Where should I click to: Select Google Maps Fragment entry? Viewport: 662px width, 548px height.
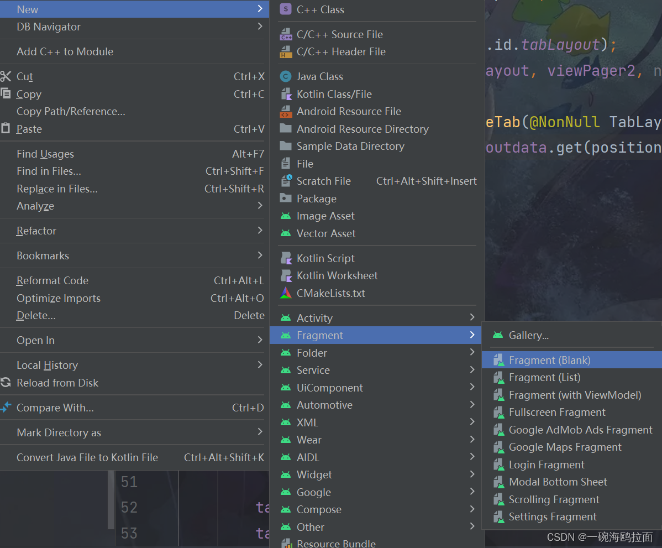pyautogui.click(x=571, y=447)
